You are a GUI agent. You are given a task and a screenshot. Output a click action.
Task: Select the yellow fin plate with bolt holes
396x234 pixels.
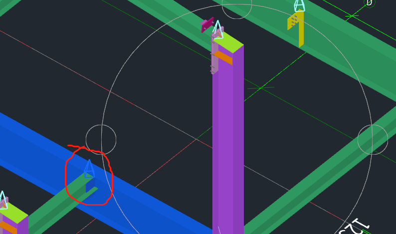295,28
